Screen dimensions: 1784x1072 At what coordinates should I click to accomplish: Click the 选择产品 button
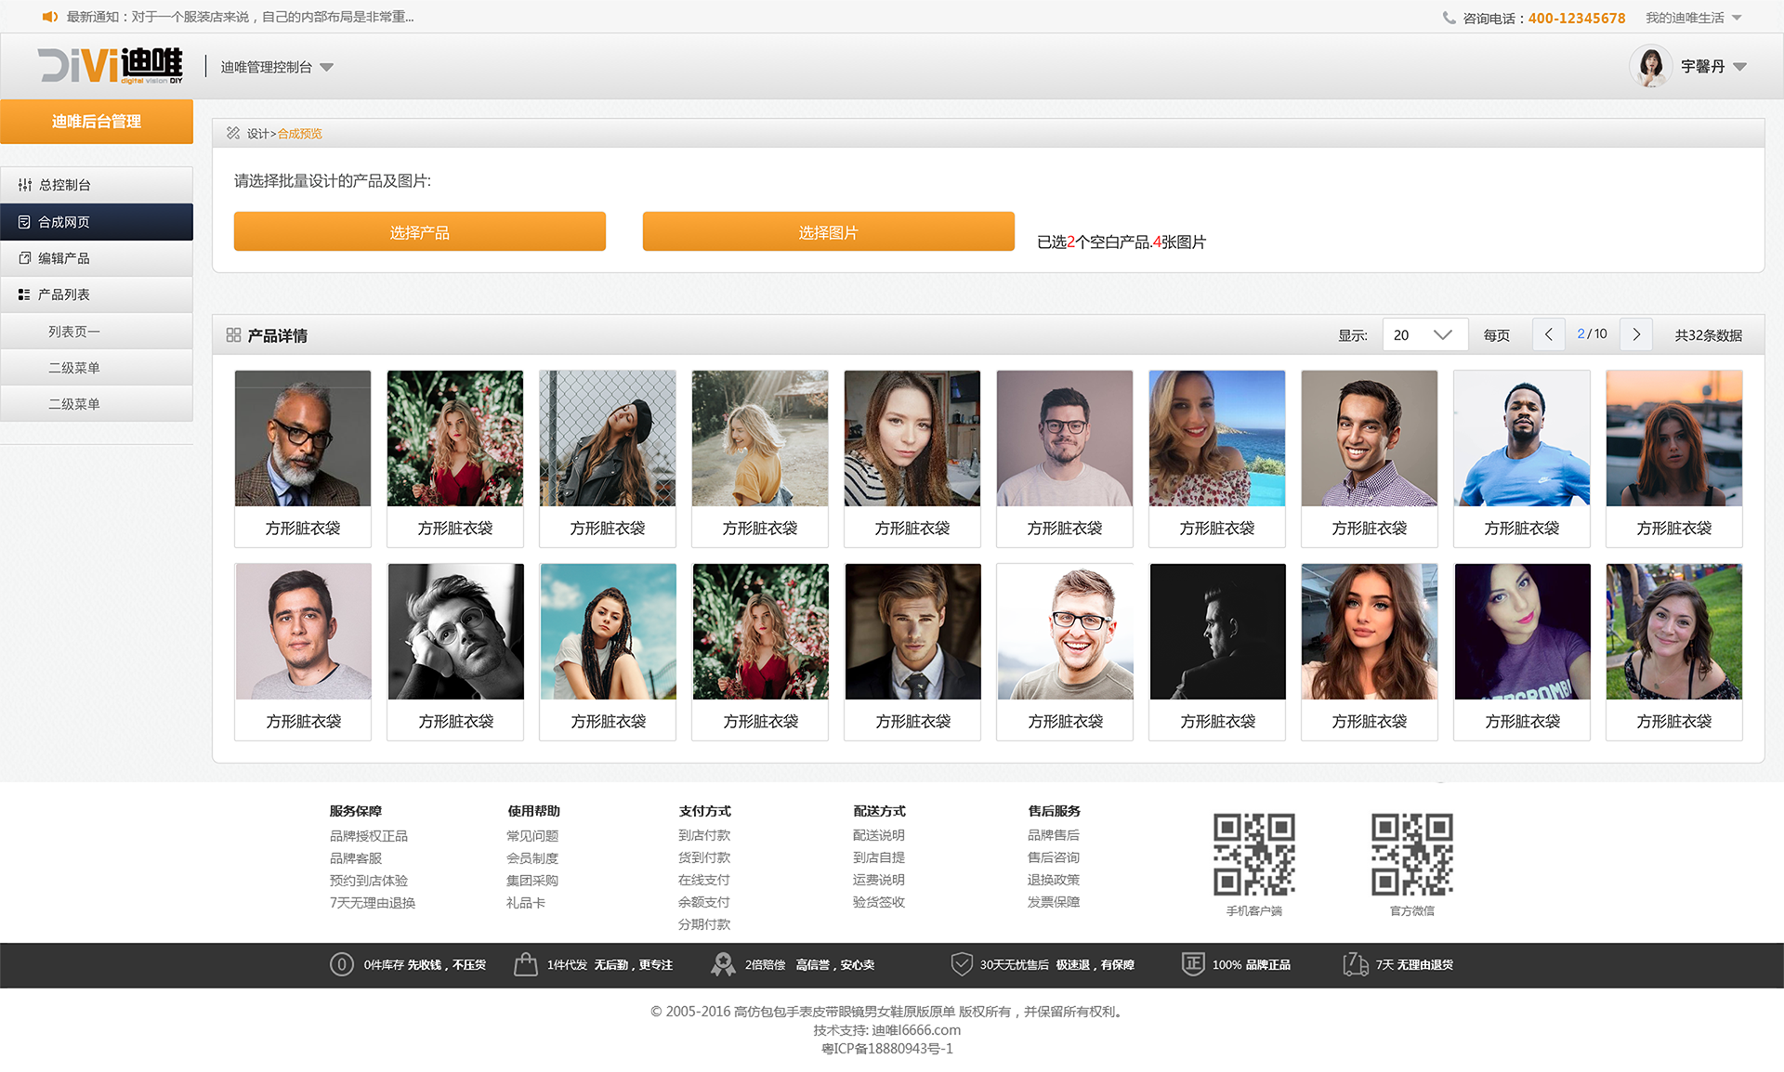[419, 232]
